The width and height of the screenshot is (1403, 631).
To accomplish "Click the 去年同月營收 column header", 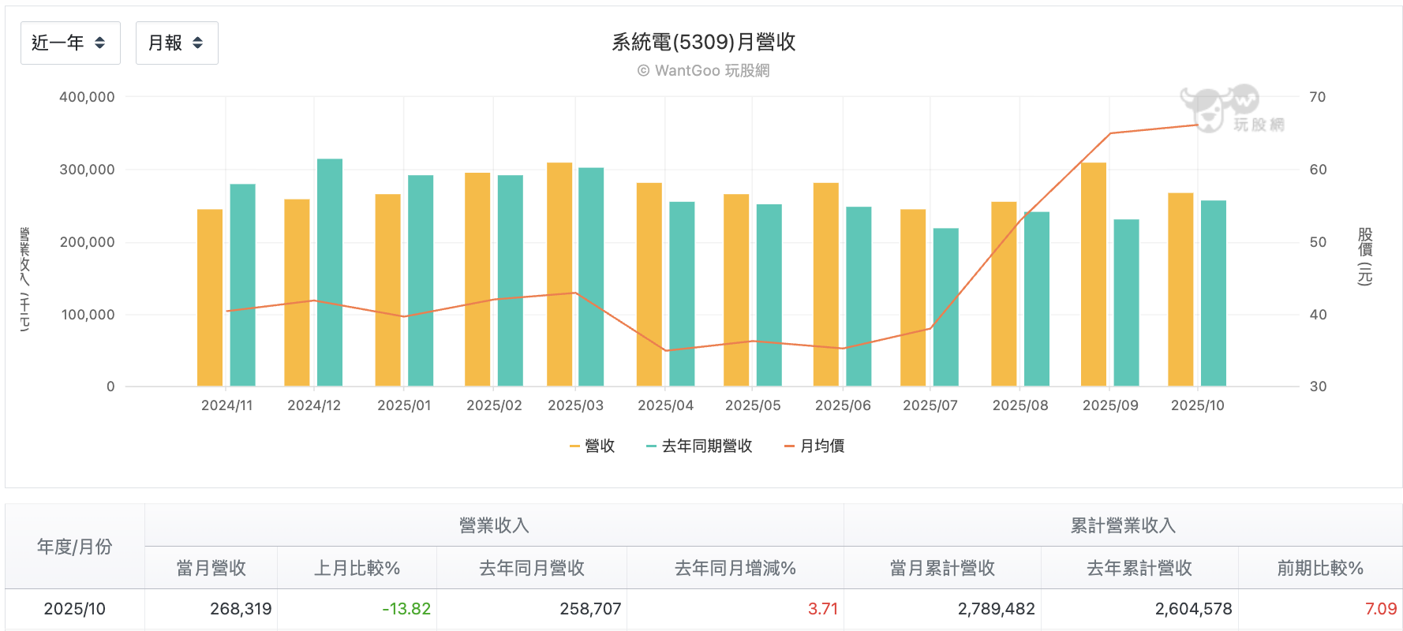I will click(532, 568).
